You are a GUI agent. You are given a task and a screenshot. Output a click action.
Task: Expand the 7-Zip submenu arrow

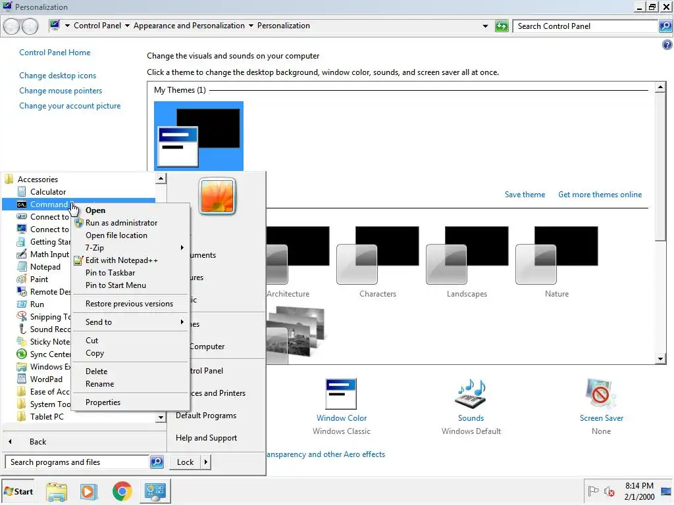tap(182, 248)
